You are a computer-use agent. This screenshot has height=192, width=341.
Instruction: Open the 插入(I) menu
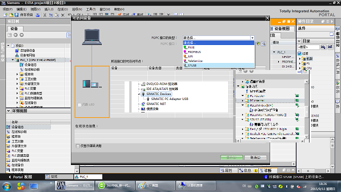click(x=49, y=9)
